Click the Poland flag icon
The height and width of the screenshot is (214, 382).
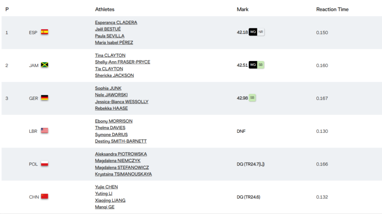click(x=45, y=164)
